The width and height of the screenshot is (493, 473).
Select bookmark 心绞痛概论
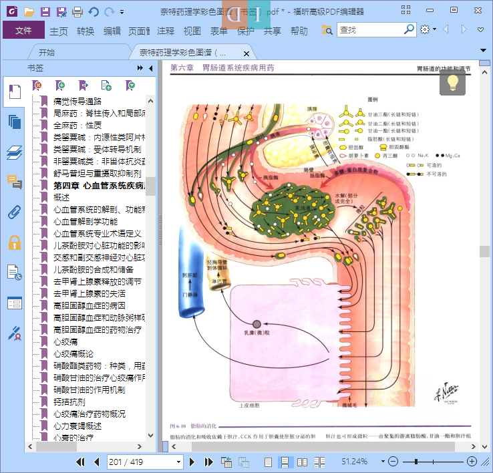tap(73, 354)
